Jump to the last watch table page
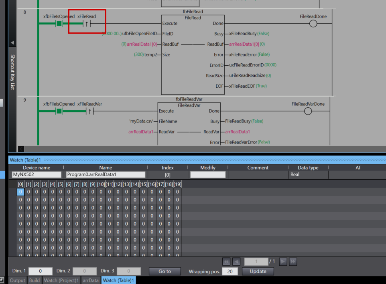386x284 pixels. [x=293, y=262]
